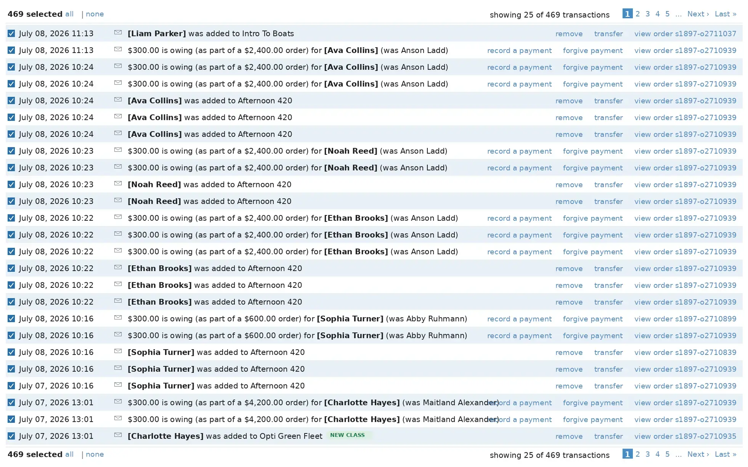
Task: Remove Sophia Turner on July 07 10:16 row
Action: coord(569,386)
